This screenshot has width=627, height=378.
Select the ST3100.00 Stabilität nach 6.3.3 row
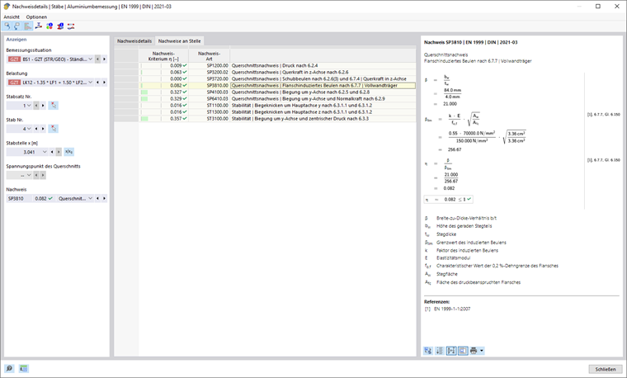click(x=265, y=119)
